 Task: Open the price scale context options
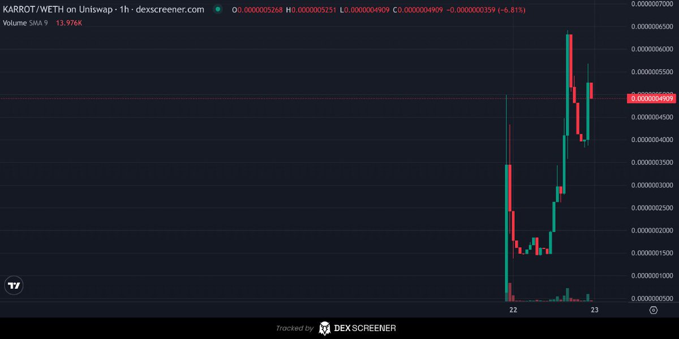click(x=651, y=169)
